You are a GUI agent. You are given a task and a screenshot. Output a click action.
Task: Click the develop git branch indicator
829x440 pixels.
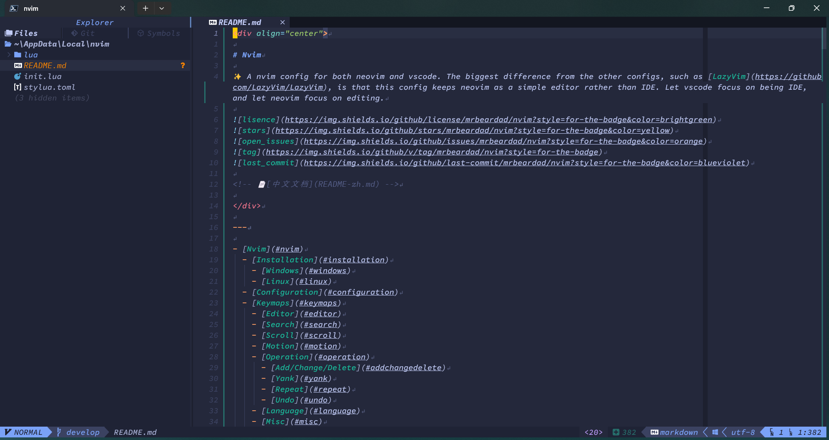click(x=78, y=432)
